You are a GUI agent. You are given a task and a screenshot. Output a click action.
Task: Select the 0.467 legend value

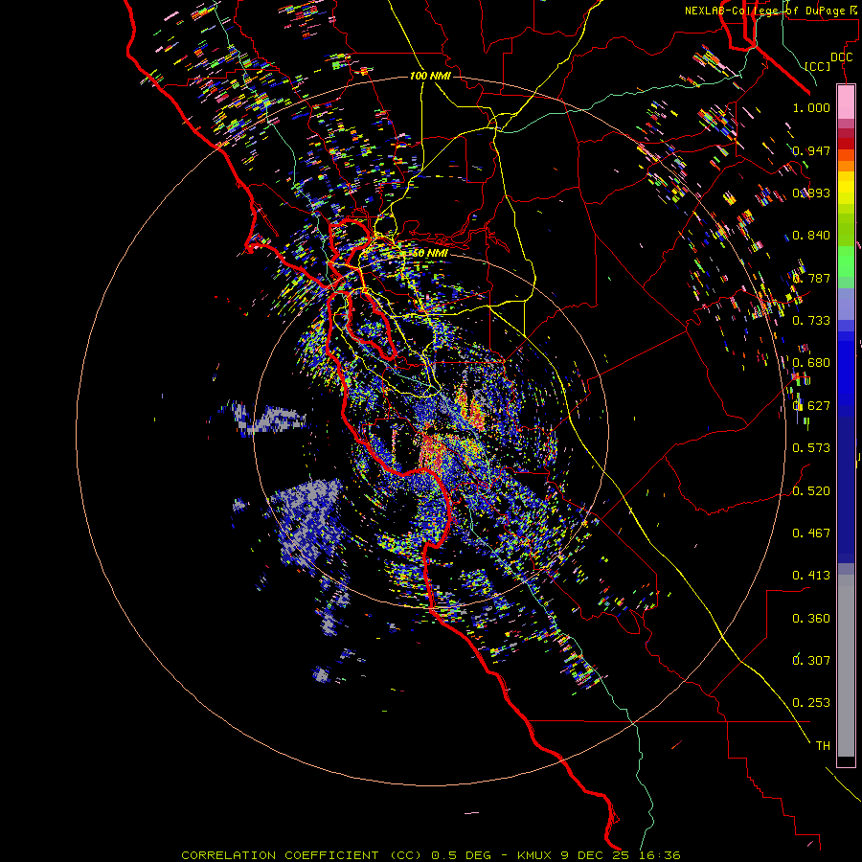pos(811,533)
